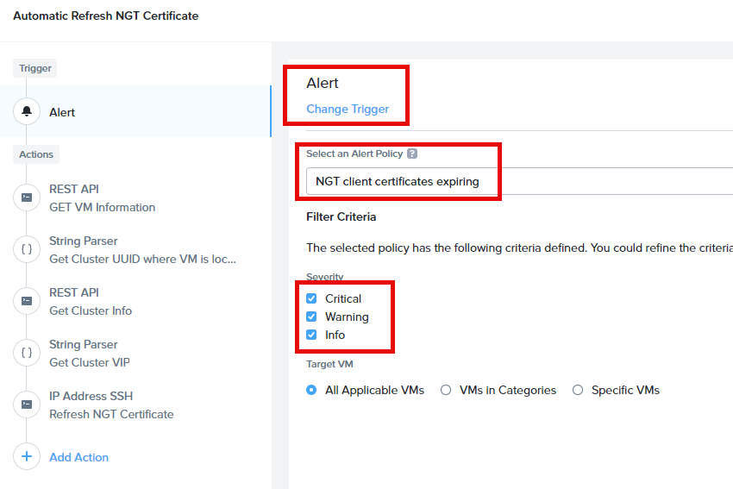Viewport: 733px width, 489px height.
Task: Open the NGT client certificates expiring dropdown
Action: click(x=519, y=181)
